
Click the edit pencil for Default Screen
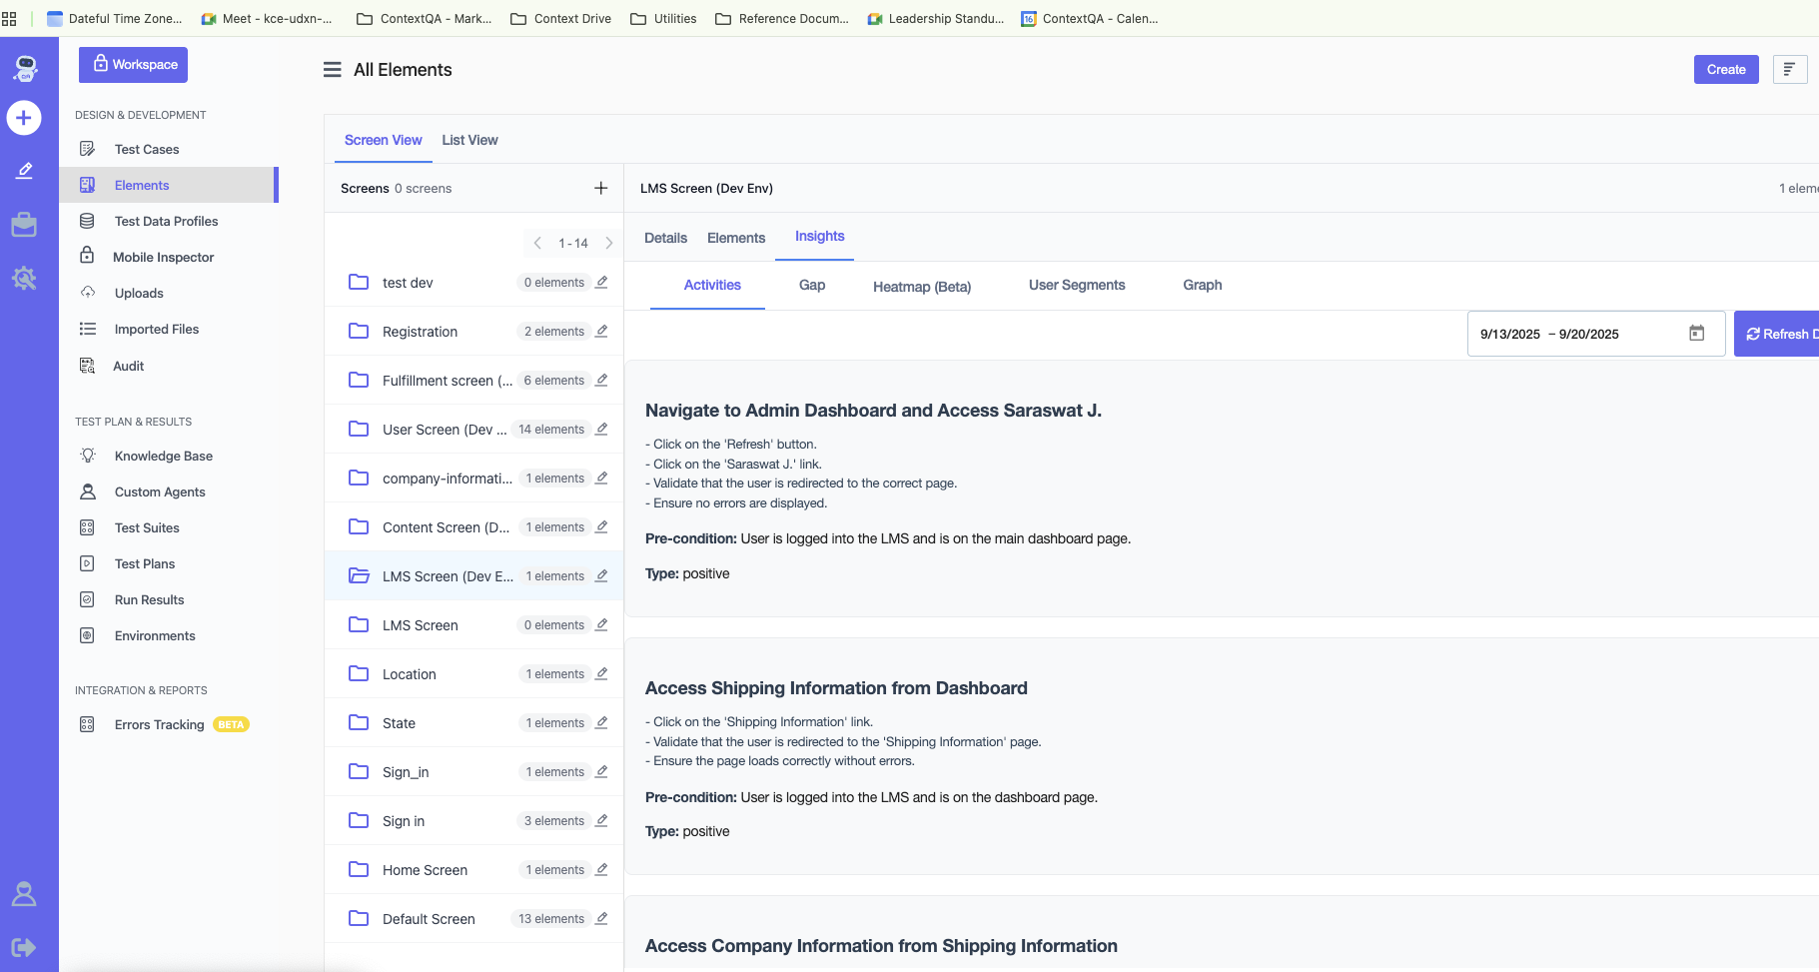click(601, 919)
